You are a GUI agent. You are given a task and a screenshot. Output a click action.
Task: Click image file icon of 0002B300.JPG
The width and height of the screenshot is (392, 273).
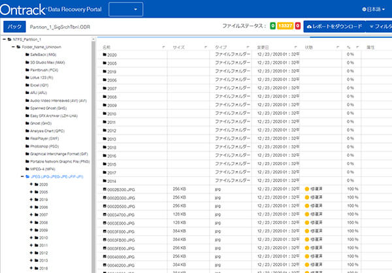tap(105, 189)
